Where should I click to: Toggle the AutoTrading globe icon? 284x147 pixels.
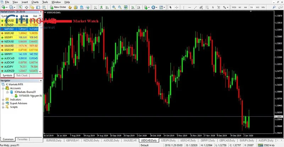pyautogui.click(x=87, y=7)
